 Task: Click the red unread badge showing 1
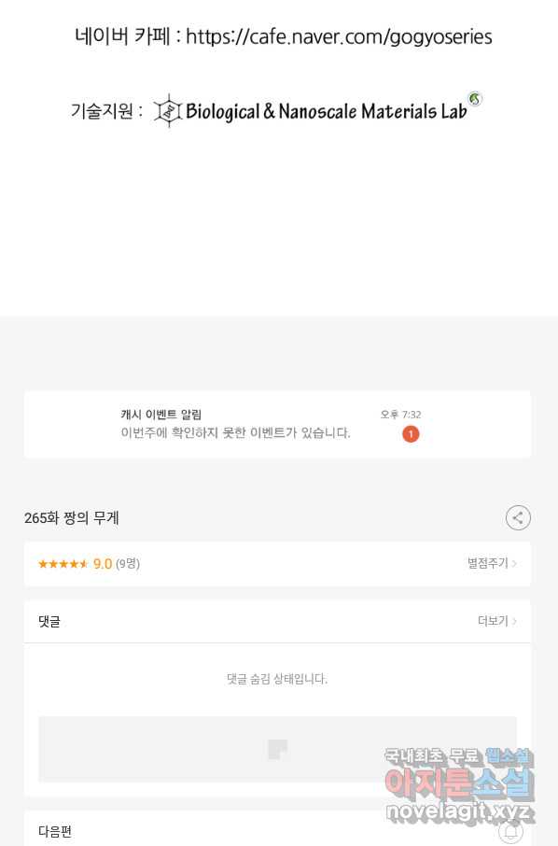tap(411, 434)
